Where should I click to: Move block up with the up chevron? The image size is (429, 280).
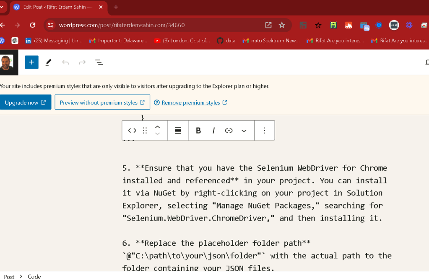tap(157, 127)
